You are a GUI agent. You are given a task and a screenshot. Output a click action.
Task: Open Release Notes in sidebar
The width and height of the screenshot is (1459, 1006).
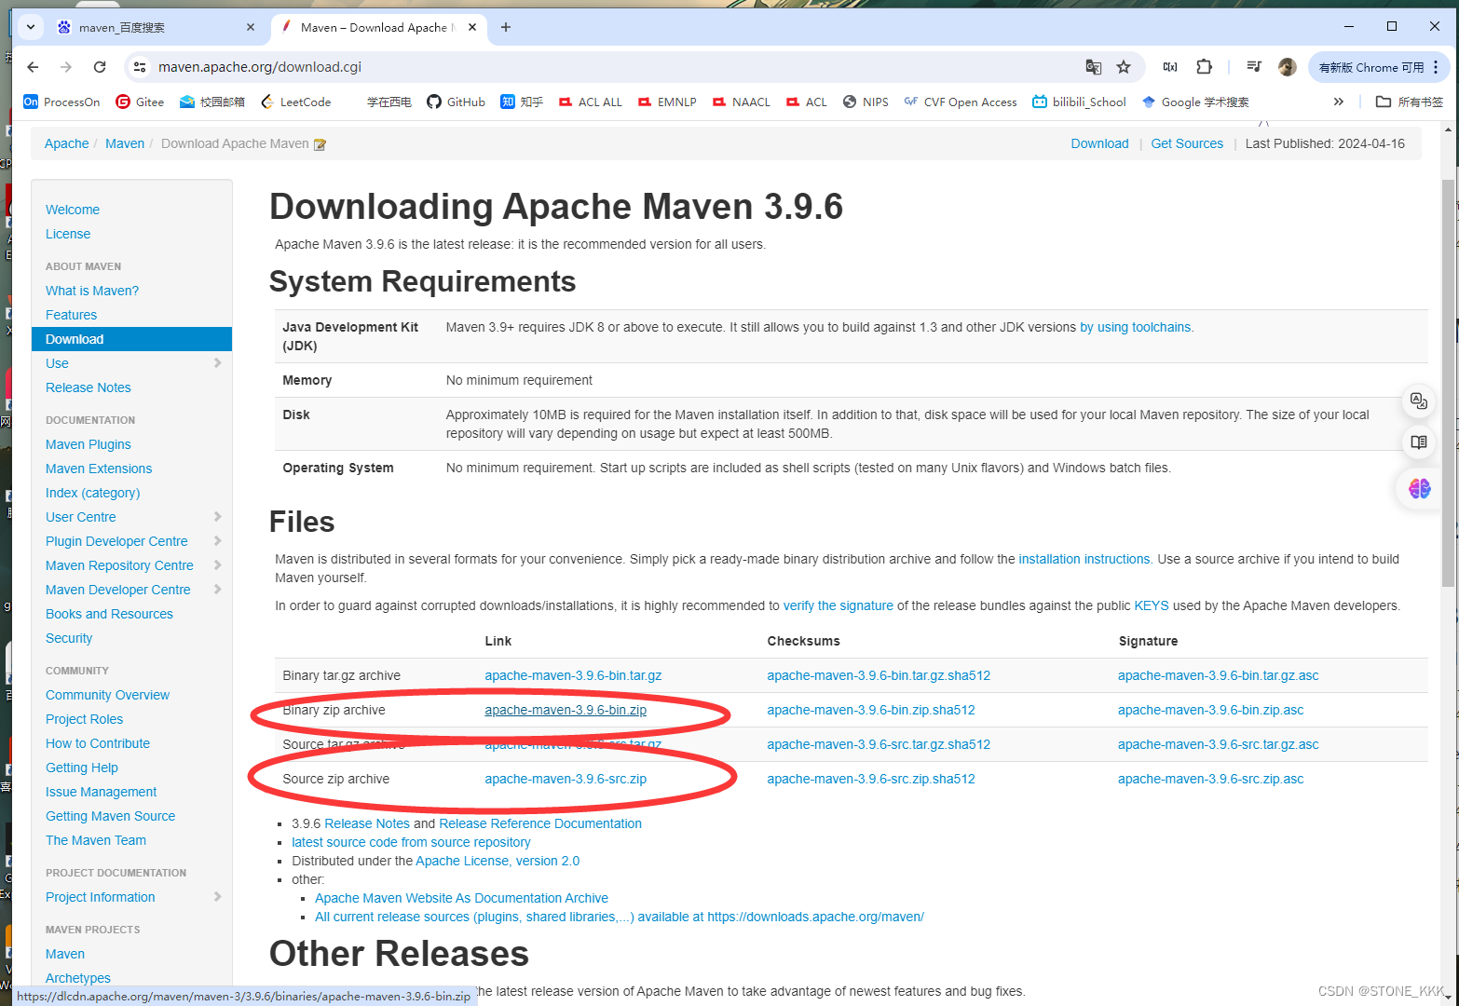tap(89, 387)
